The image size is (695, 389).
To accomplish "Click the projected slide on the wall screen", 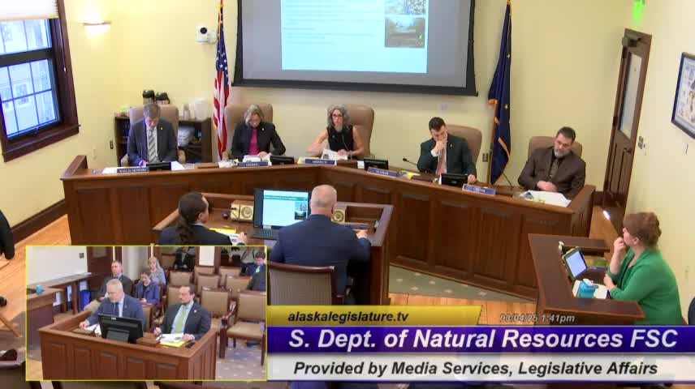I will coord(355,36).
